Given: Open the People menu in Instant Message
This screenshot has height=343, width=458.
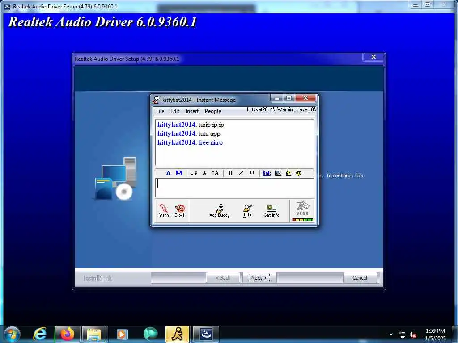Looking at the screenshot, I should click(x=212, y=111).
